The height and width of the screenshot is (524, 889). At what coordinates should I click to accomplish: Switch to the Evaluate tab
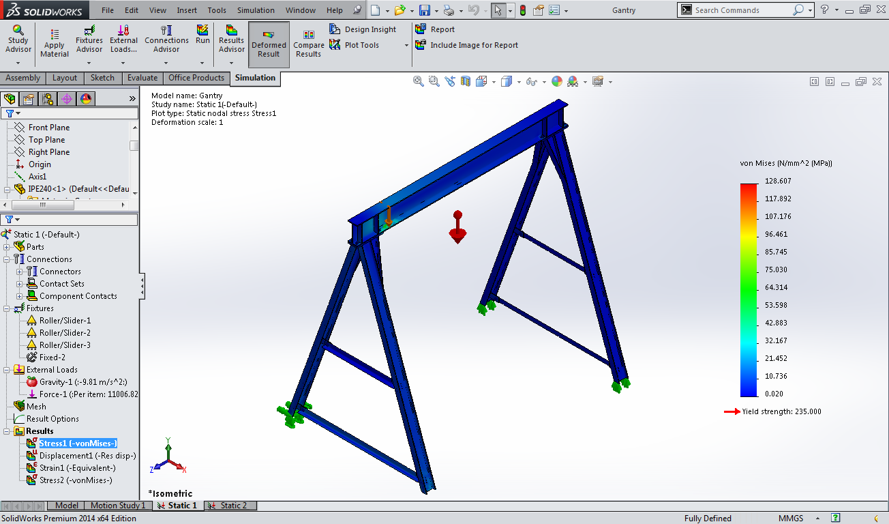point(142,78)
